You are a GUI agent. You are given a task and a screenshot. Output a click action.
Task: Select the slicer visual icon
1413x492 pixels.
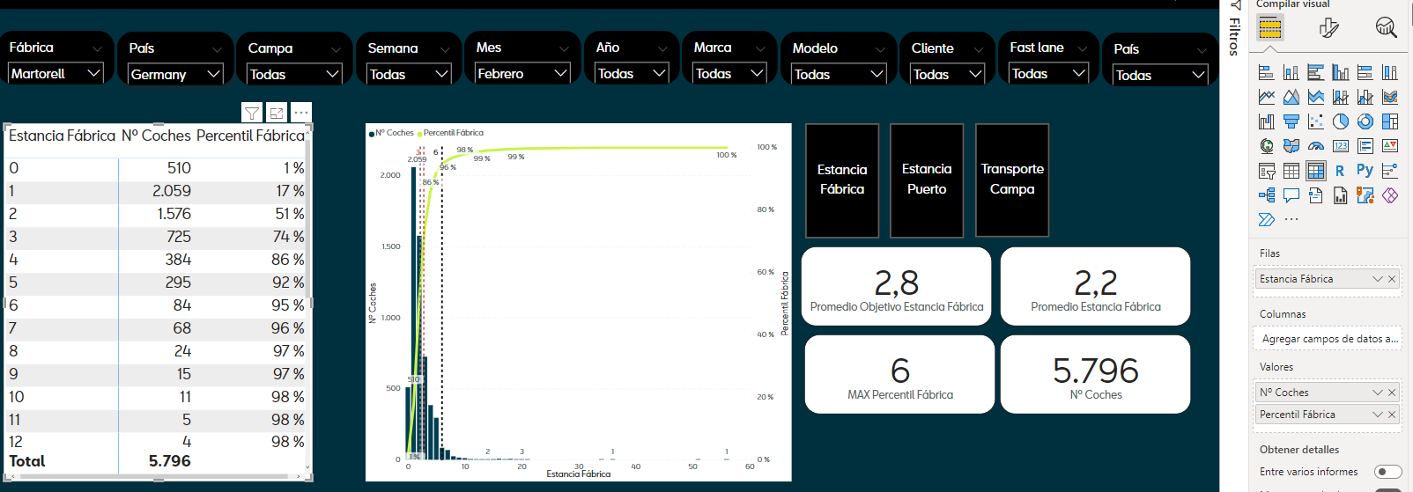click(1267, 171)
